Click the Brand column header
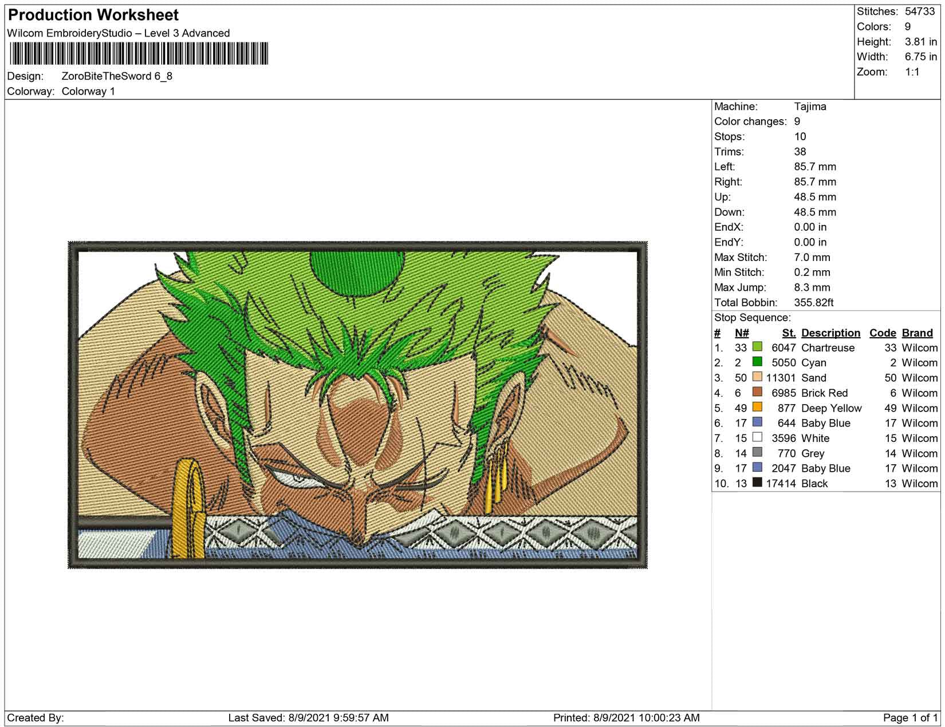This screenshot has height=727, width=945. (918, 333)
